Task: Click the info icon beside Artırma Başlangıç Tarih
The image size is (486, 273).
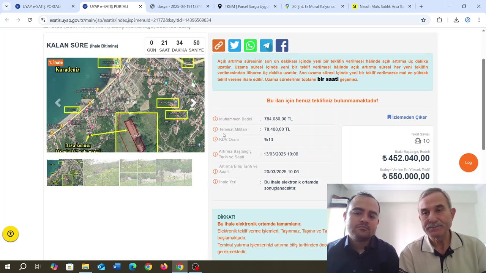Action: tap(215, 154)
